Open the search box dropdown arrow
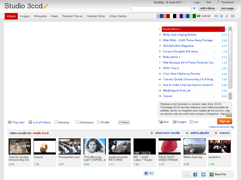The width and height of the screenshot is (241, 180). click(x=194, y=8)
